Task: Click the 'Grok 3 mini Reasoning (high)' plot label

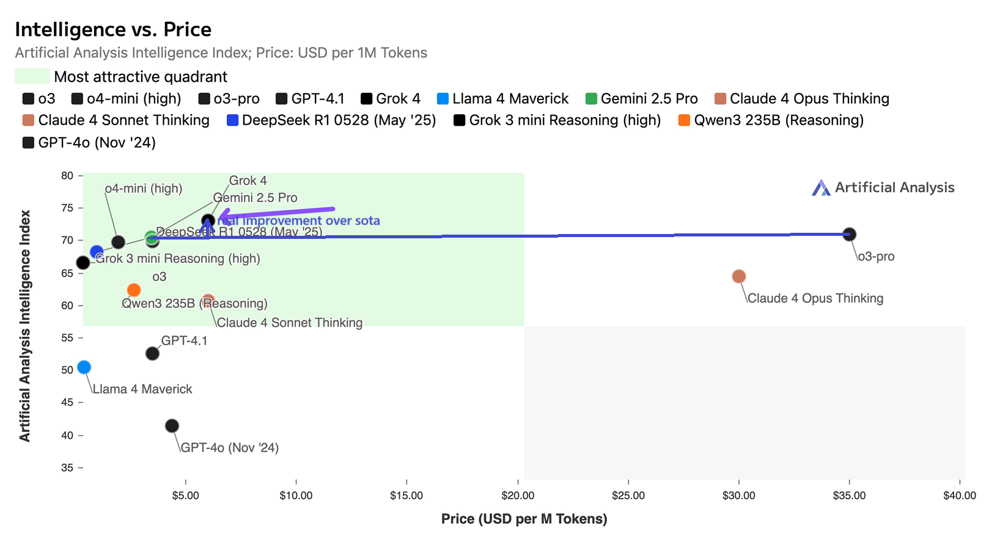Action: (178, 258)
